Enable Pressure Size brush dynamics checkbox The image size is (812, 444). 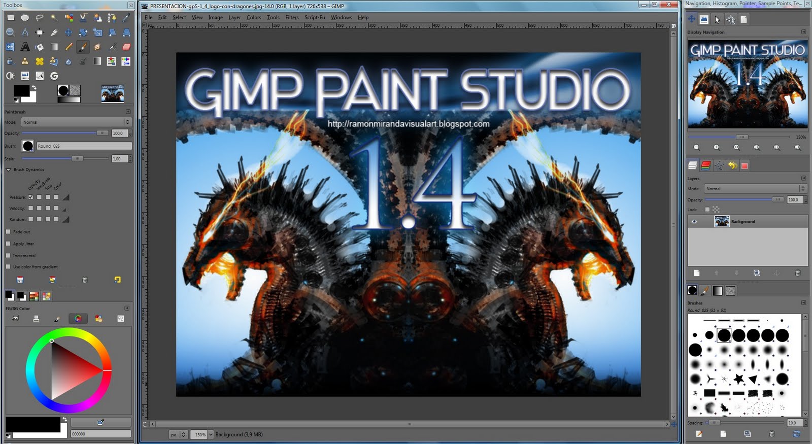[48, 197]
